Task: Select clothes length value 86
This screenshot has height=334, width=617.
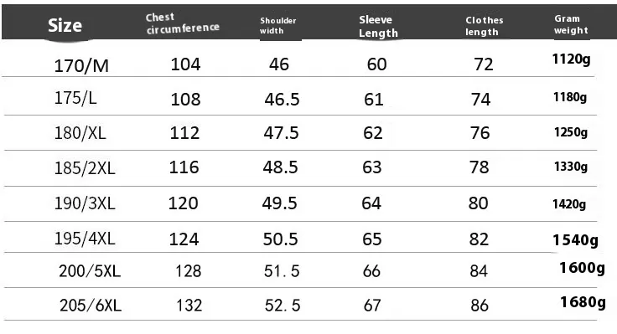Action: pos(480,306)
